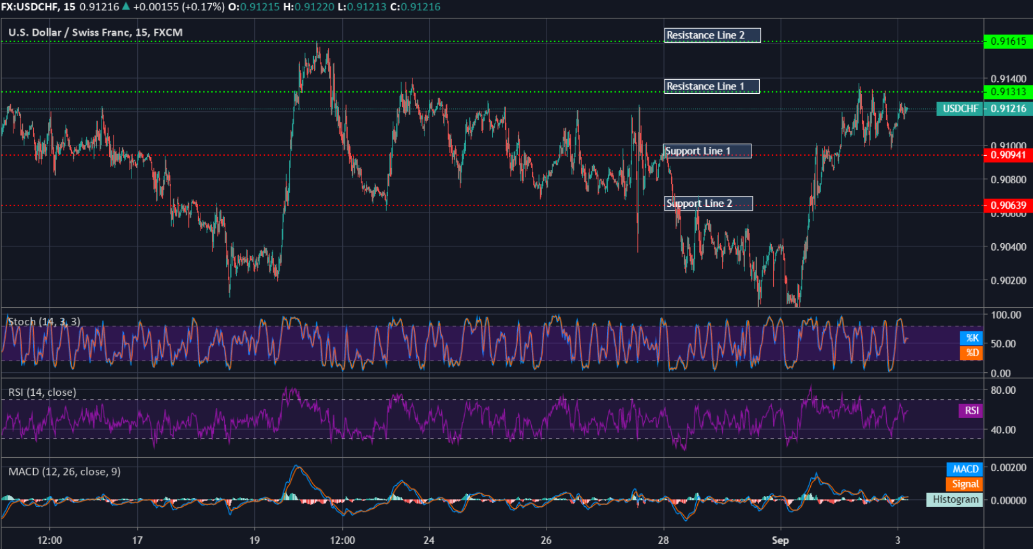Image resolution: width=1033 pixels, height=549 pixels.
Task: Click the Sep label on time axis
Action: tap(780, 541)
